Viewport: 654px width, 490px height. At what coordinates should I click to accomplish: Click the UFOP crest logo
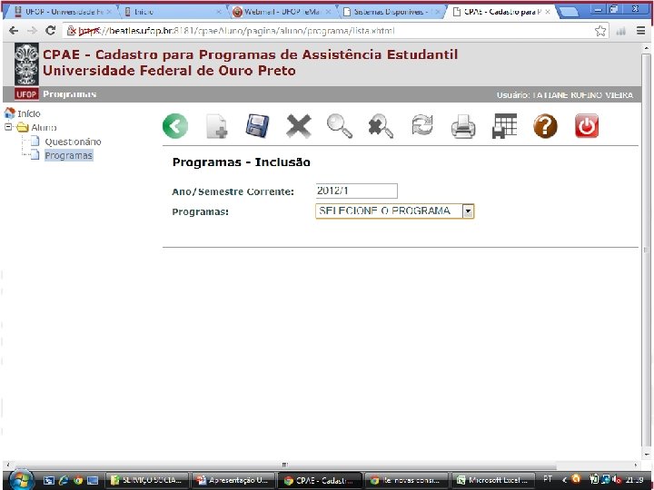[x=26, y=64]
